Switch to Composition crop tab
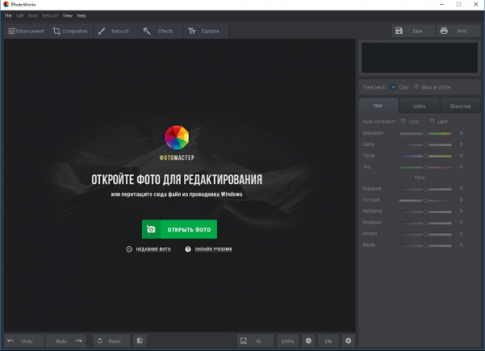 coord(71,31)
